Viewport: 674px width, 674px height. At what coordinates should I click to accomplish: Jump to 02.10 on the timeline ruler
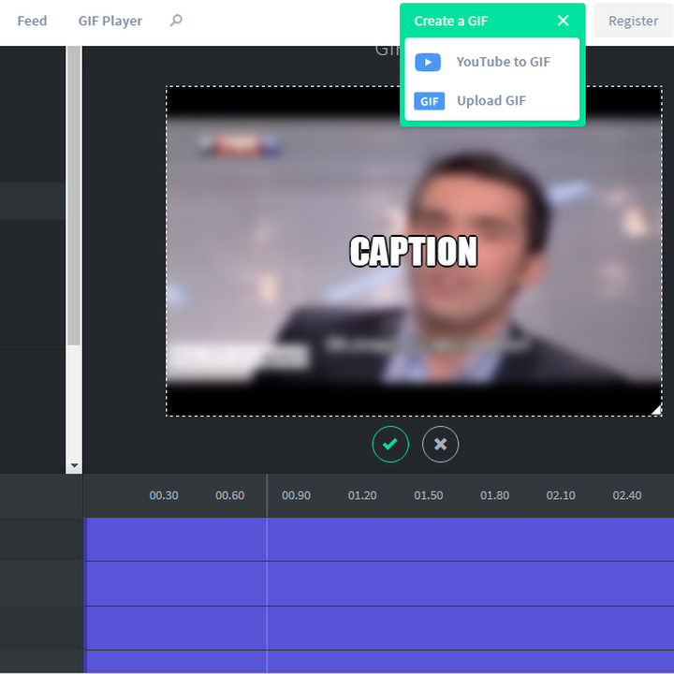(x=561, y=495)
